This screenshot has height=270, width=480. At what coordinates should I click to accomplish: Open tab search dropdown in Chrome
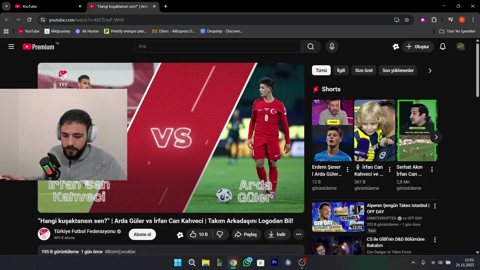pos(6,6)
